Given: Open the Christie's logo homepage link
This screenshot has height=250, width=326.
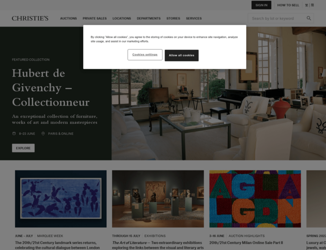Looking at the screenshot, I should click(x=30, y=18).
